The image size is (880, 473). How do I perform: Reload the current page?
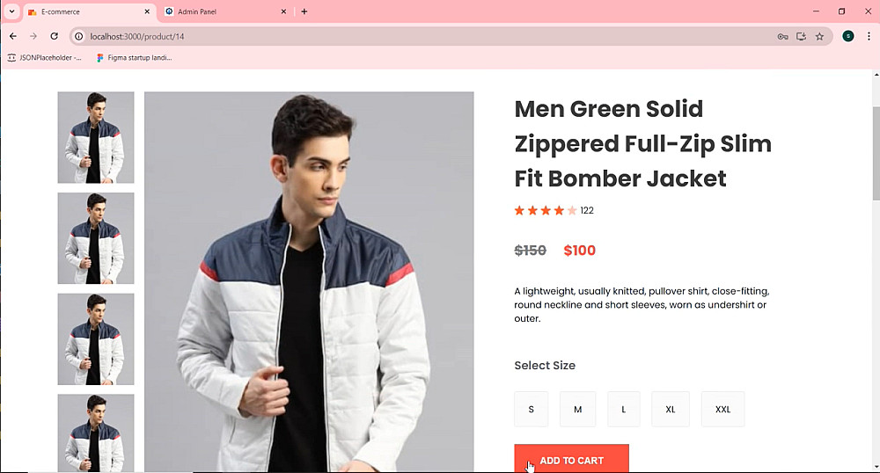coord(55,36)
